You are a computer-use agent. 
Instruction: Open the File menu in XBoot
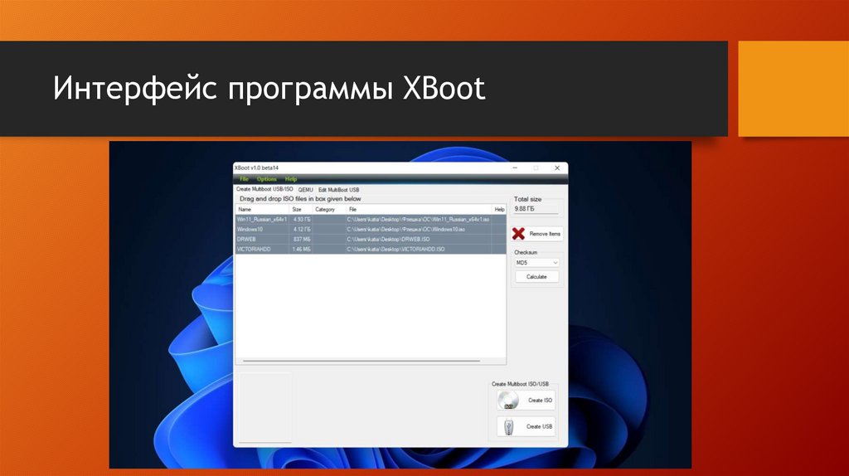pos(245,178)
